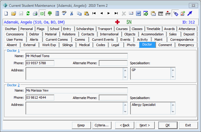This screenshot has height=132, width=201.
Task: Click Doctor 1 Name field
Action: click(76, 56)
